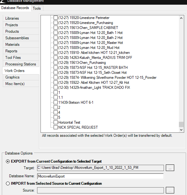Click the NICK SPECIAL REQUEST label

click(x=78, y=127)
